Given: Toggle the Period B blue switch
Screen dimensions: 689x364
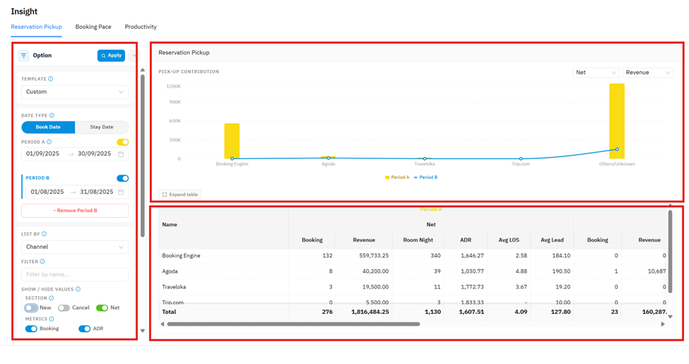Looking at the screenshot, I should coord(122,178).
